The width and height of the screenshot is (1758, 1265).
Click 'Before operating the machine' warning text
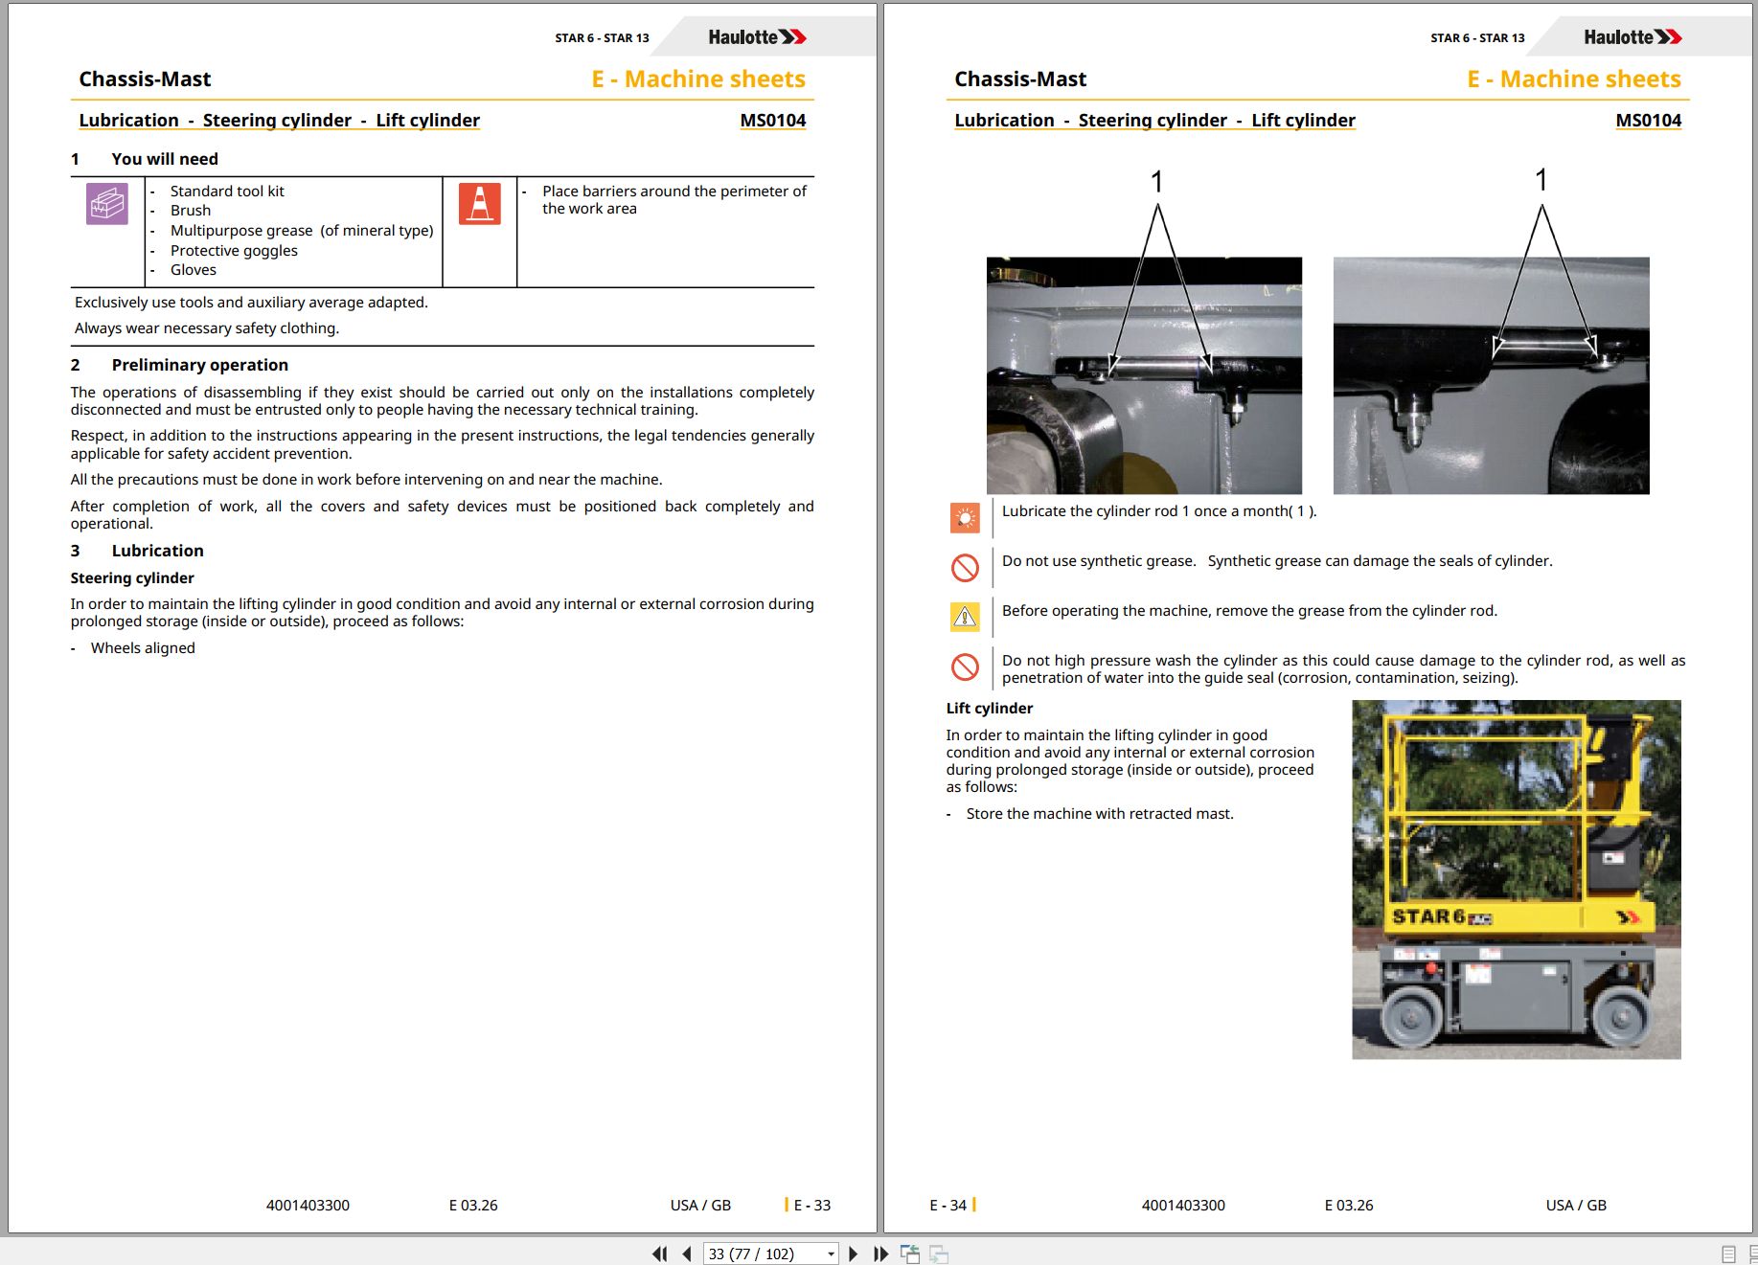click(1249, 611)
